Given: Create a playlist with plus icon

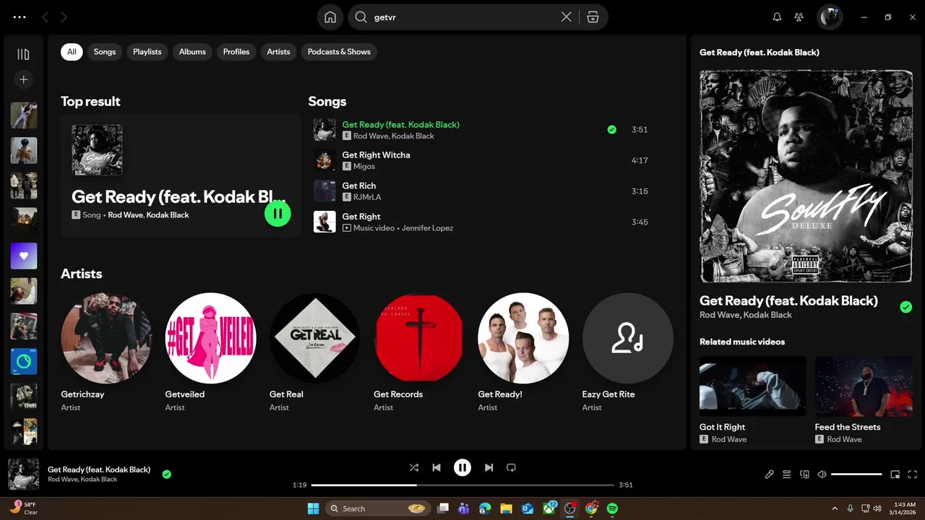Looking at the screenshot, I should tap(23, 79).
